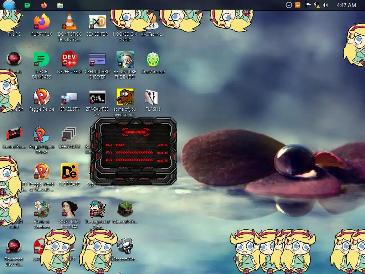
Task: Select the NEVER USED! Dev-C++ icon
Action: (69, 62)
